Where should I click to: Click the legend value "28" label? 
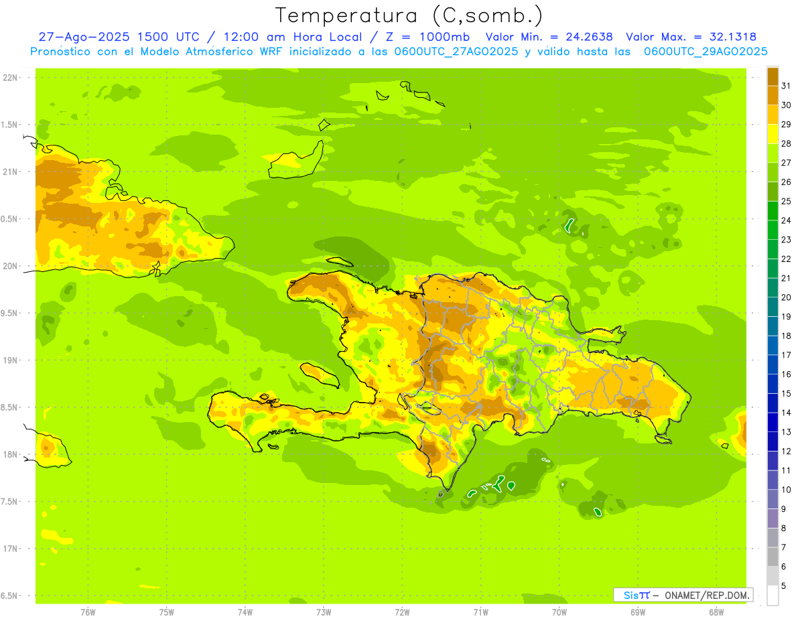coord(787,143)
